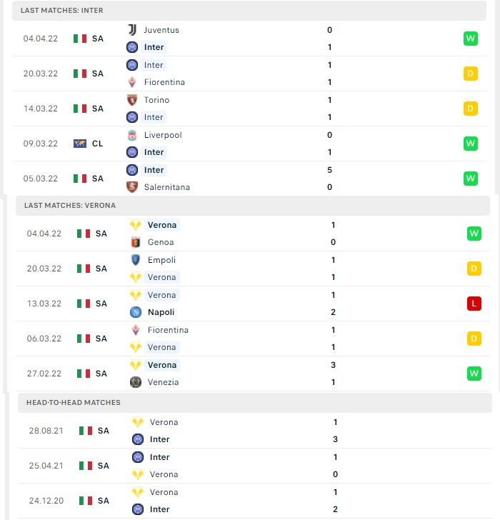Open the Head-to-Head Matches section header
The width and height of the screenshot is (500, 520).
(254, 402)
